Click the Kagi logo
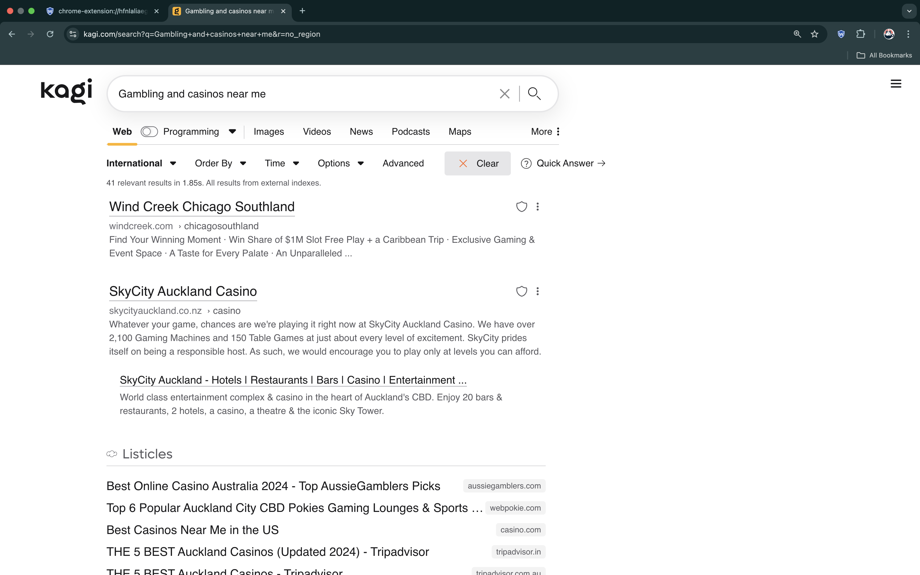The width and height of the screenshot is (920, 575). 67,91
